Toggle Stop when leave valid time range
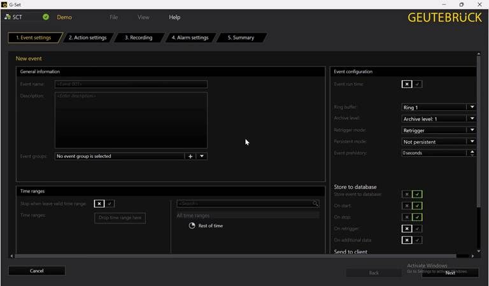489x286 pixels. [x=104, y=204]
